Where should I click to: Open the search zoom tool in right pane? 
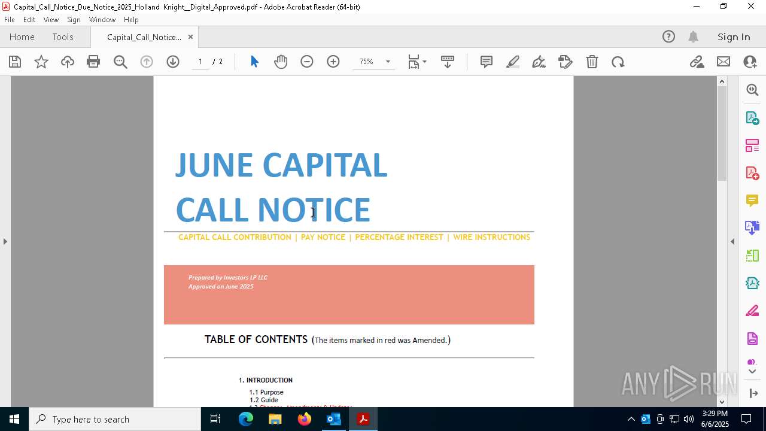tap(752, 90)
